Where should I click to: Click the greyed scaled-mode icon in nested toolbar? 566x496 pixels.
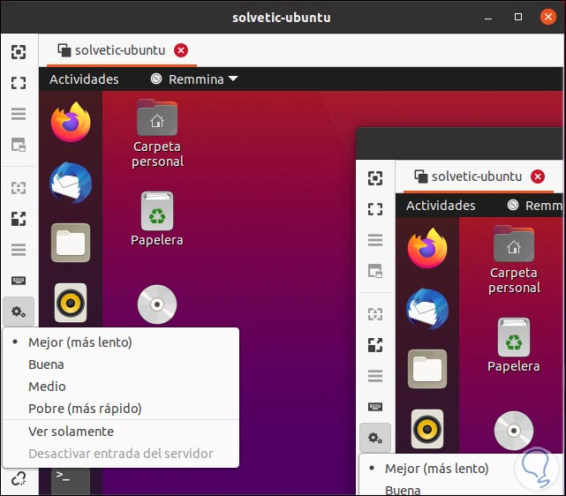375,314
